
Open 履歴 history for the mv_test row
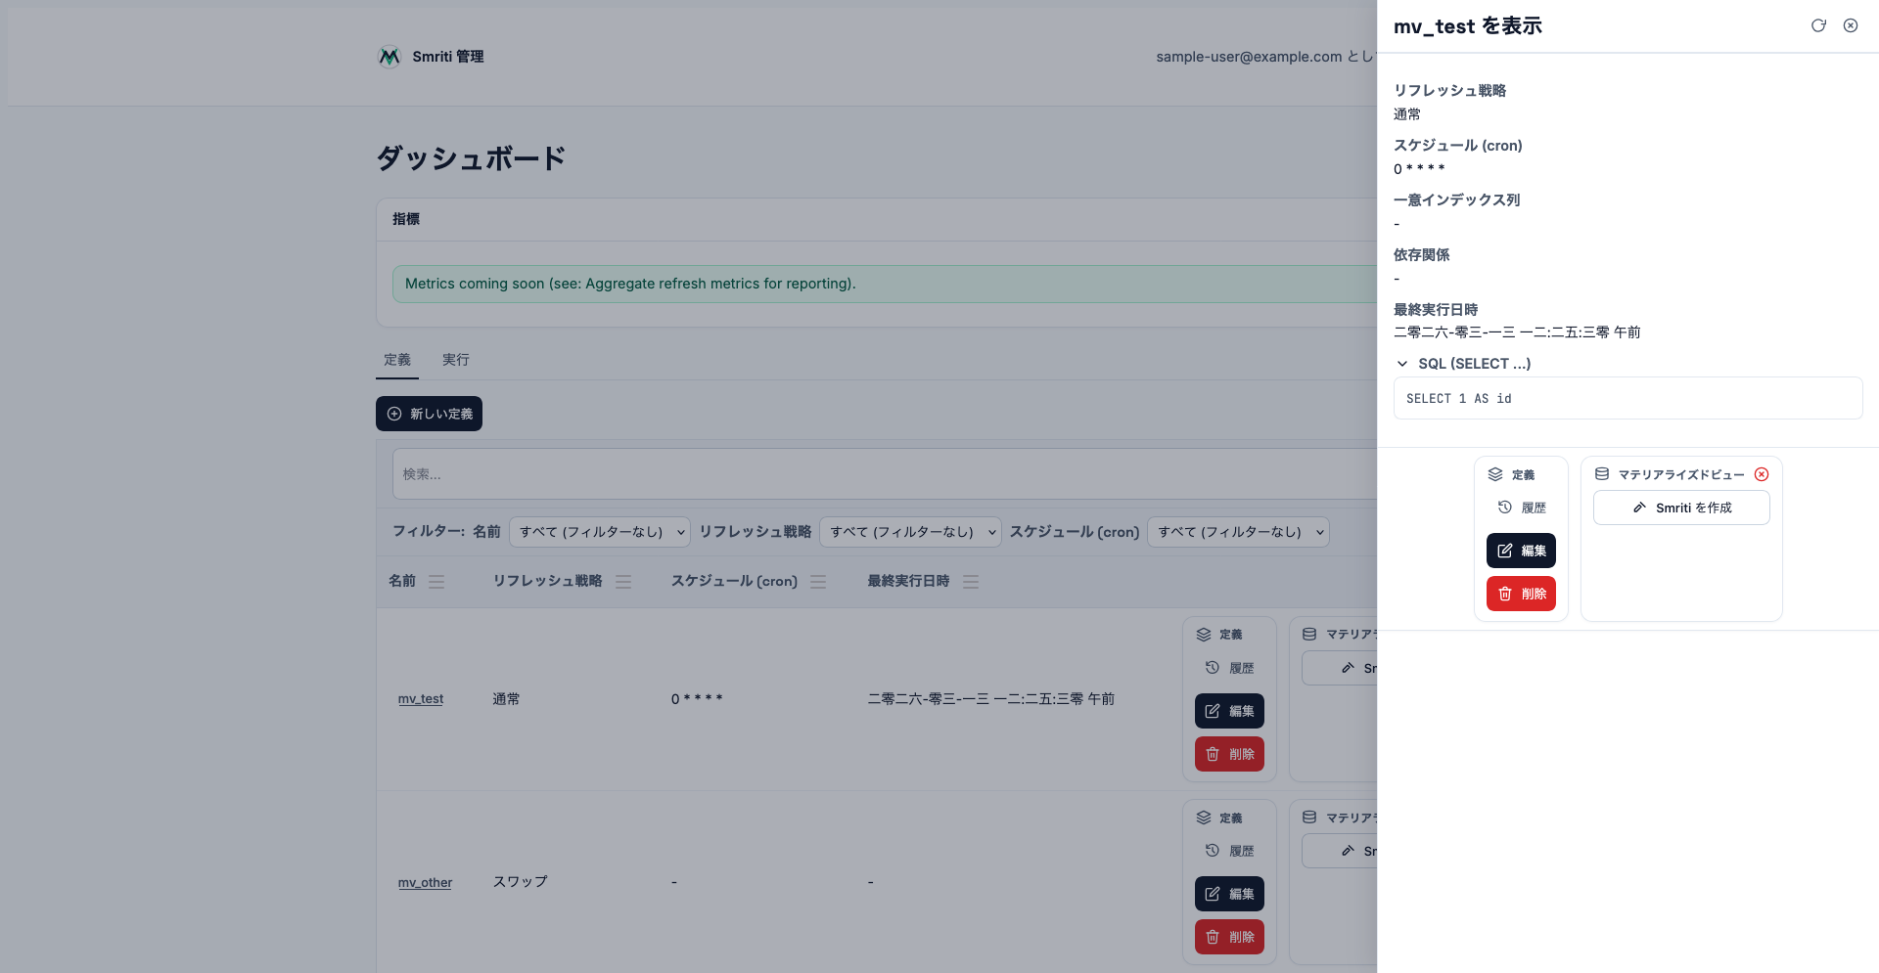point(1230,668)
